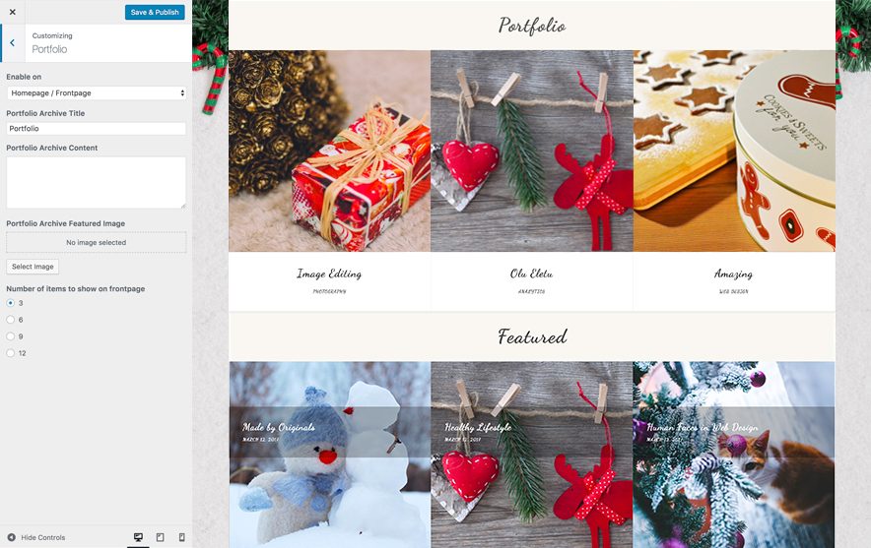Switch to mobile preview icon
The image size is (871, 548).
pyautogui.click(x=181, y=537)
